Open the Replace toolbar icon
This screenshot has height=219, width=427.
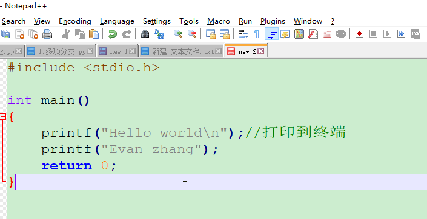tap(159, 34)
